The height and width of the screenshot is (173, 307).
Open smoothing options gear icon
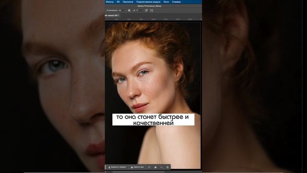[129, 11]
